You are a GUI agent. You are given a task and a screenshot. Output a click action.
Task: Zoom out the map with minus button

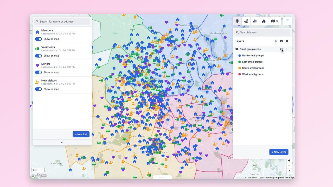pyautogui.click(x=289, y=166)
